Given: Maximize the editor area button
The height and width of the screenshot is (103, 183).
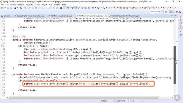Looking at the screenshot, I should [x=175, y=15].
